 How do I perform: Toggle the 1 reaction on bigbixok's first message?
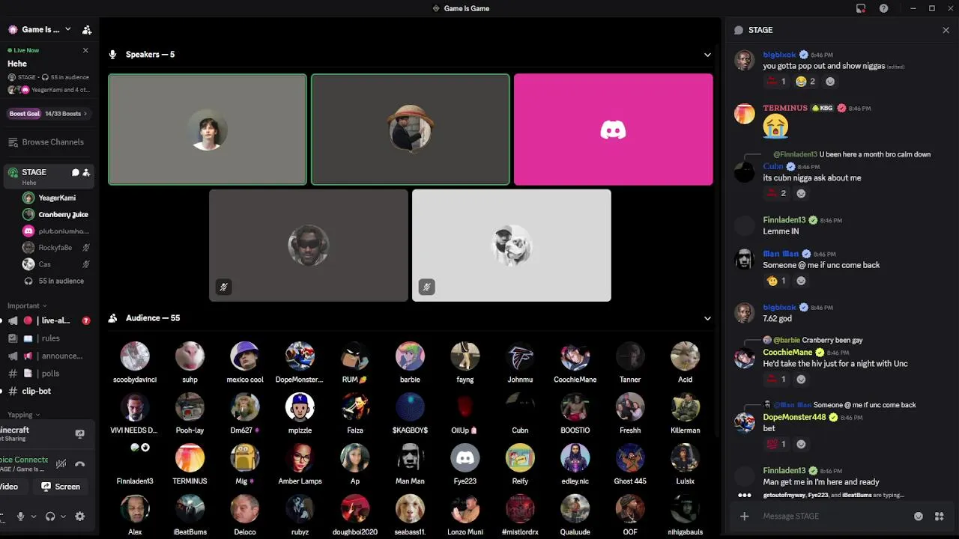tap(775, 82)
